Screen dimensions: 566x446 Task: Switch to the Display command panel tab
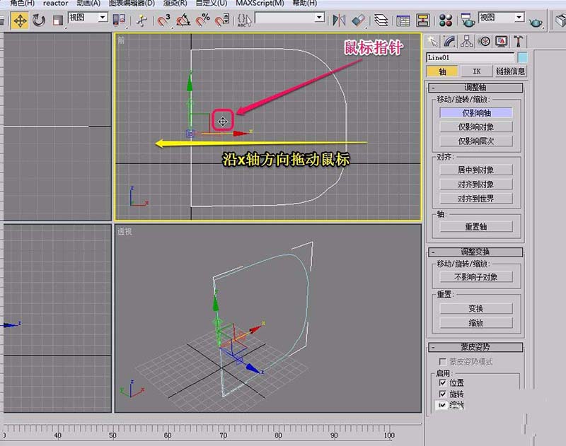coord(502,42)
